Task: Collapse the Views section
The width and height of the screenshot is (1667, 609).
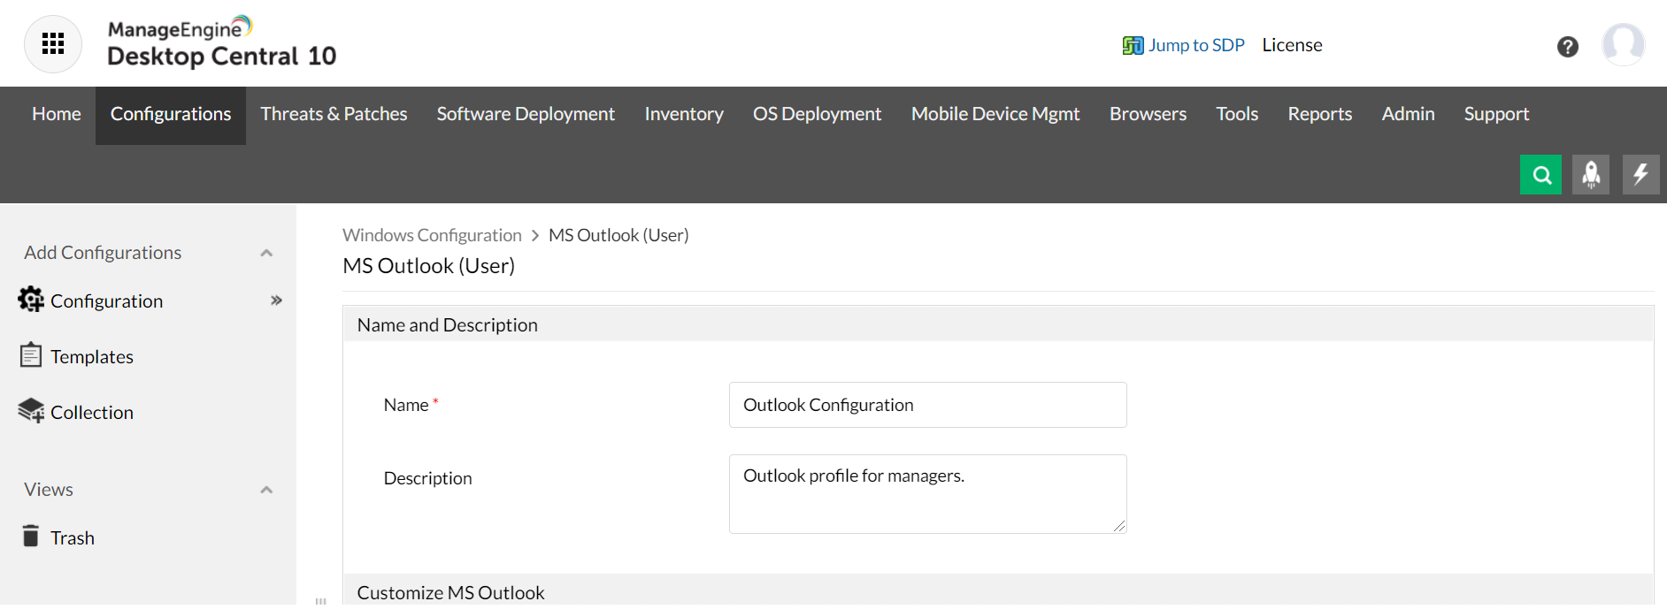Action: [x=266, y=490]
